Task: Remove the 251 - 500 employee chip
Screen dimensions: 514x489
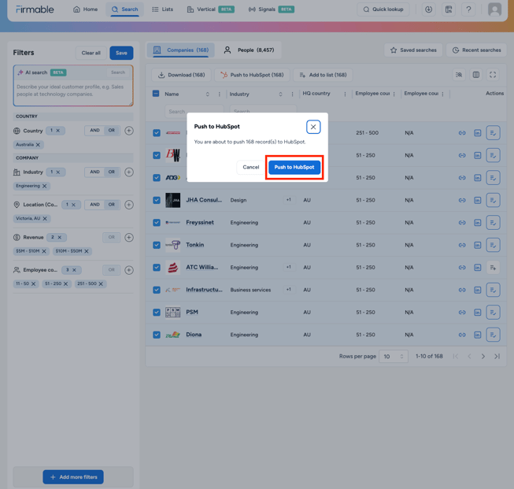Action: click(101, 283)
